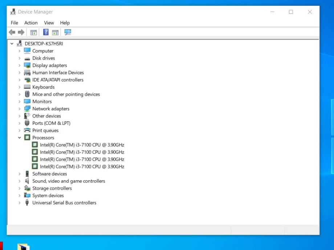This screenshot has width=334, height=250.
Task: Click the Other devices icon
Action: (27, 116)
